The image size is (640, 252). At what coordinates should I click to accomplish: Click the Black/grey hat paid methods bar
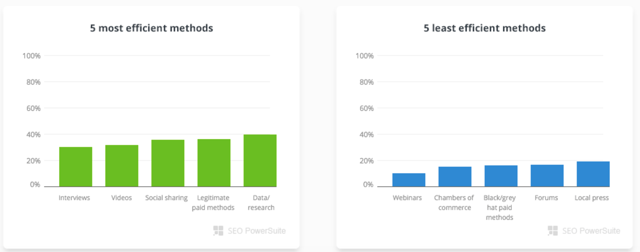(x=501, y=176)
